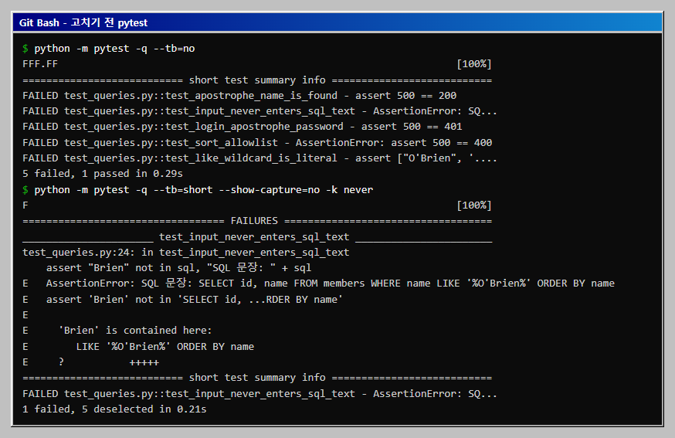Click the line ending with '...RDER BY name'
Viewport: 675px width, 438px height.
[x=182, y=299]
